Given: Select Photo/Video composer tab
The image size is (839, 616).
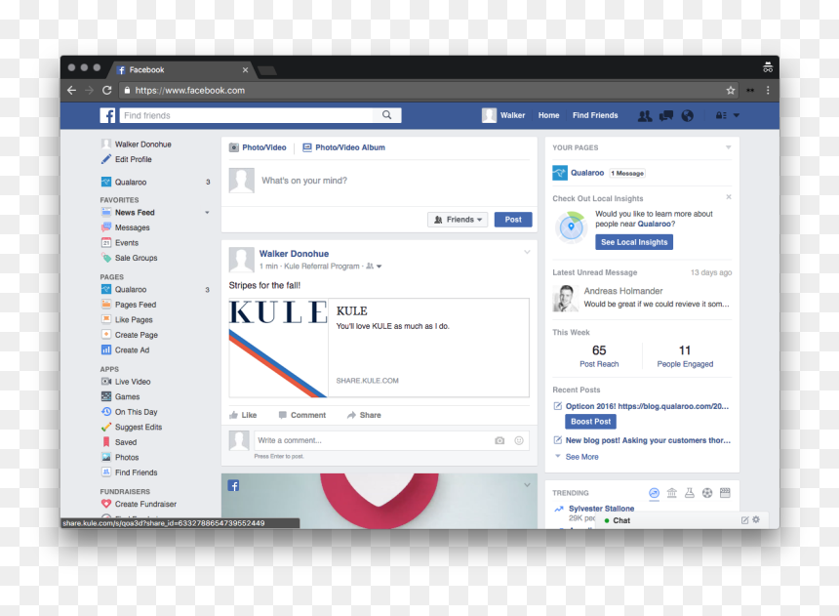Looking at the screenshot, I should [x=258, y=147].
